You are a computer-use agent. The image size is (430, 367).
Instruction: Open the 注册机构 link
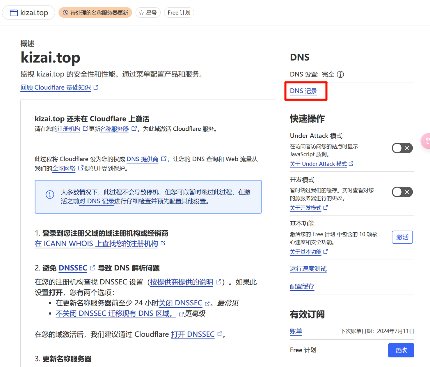click(69, 129)
